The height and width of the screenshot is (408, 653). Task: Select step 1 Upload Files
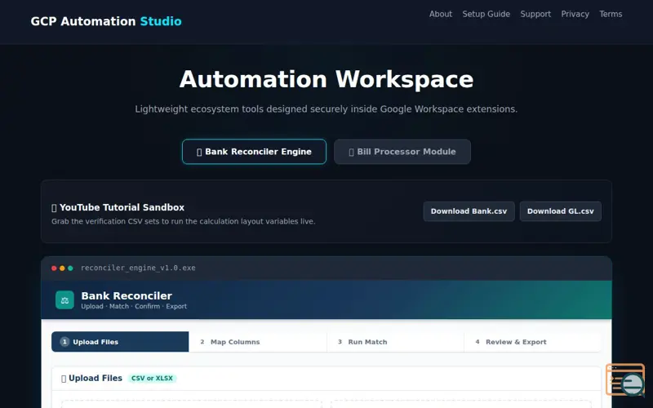pos(120,342)
